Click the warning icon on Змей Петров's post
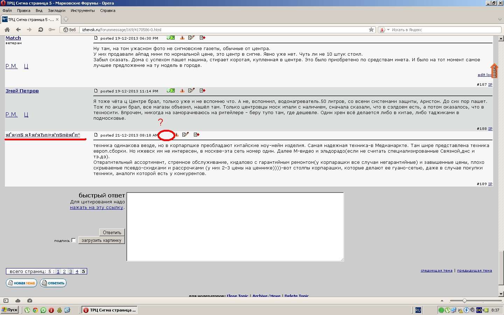The width and height of the screenshot is (504, 315). pos(182,91)
